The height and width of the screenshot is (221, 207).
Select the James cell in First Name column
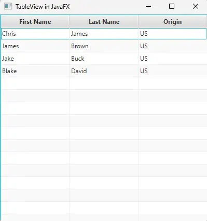click(x=35, y=46)
